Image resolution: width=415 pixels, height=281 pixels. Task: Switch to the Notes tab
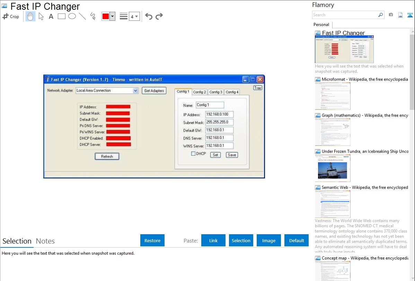45,241
